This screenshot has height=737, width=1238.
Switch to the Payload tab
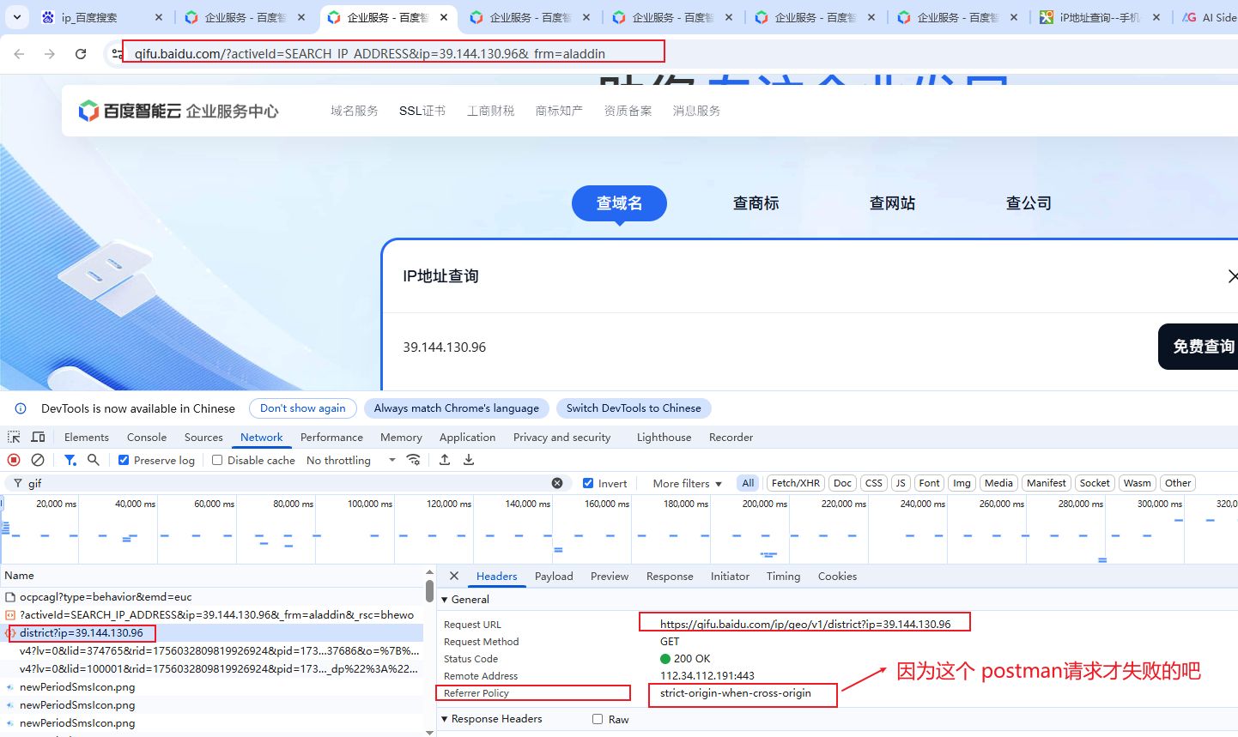554,576
